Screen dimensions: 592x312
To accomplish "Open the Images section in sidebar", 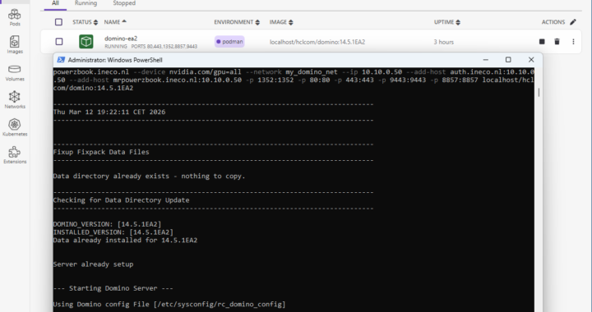I will point(15,45).
